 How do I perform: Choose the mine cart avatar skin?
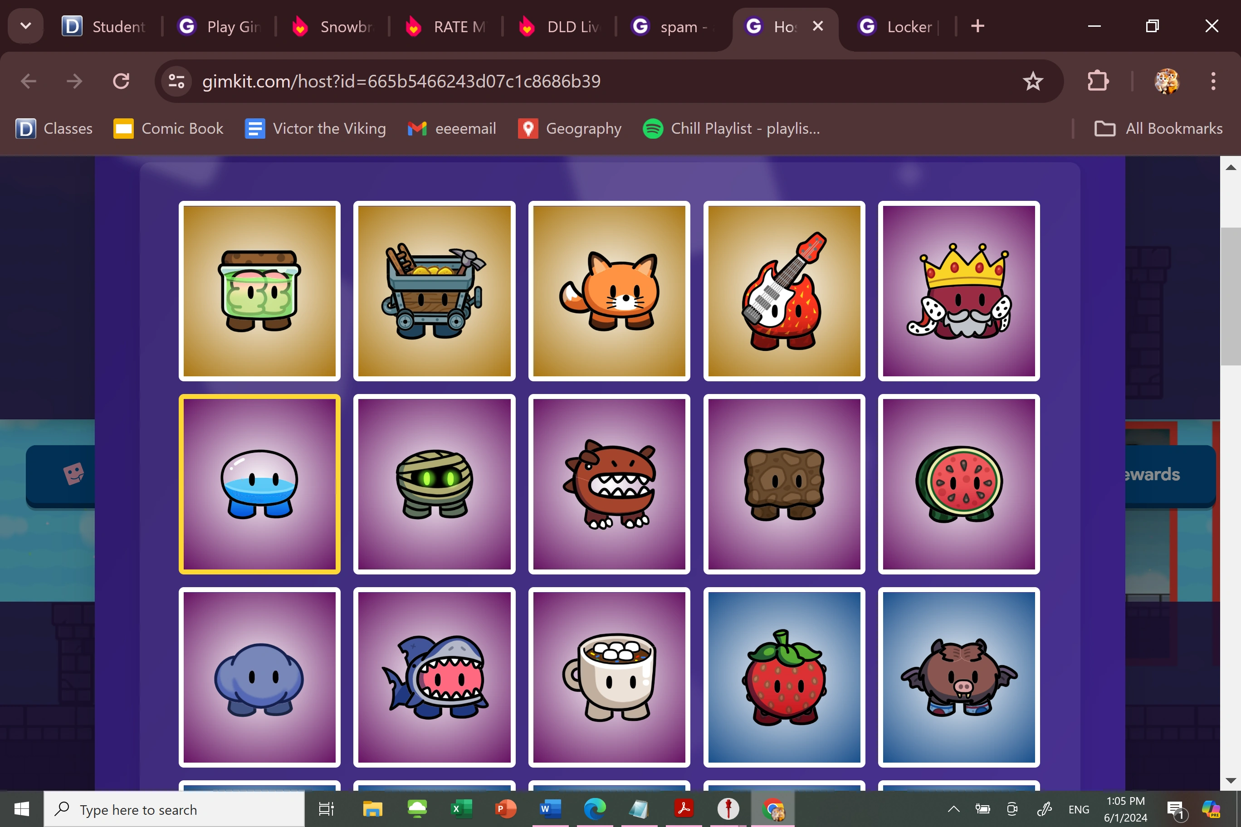coord(434,291)
